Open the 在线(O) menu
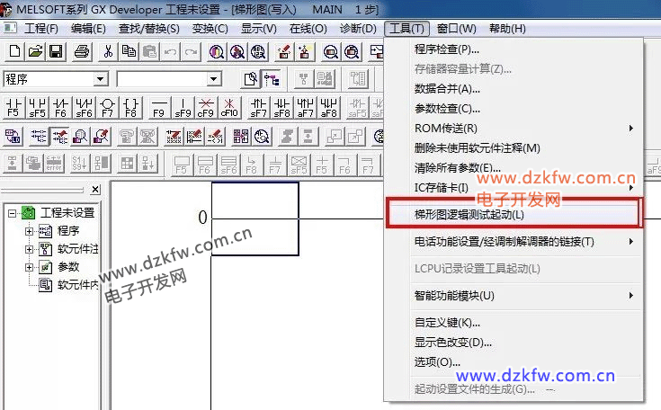661x410 pixels. point(312,29)
